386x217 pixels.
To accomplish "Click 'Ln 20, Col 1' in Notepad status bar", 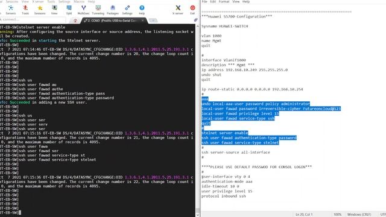I will (x=304, y=215).
